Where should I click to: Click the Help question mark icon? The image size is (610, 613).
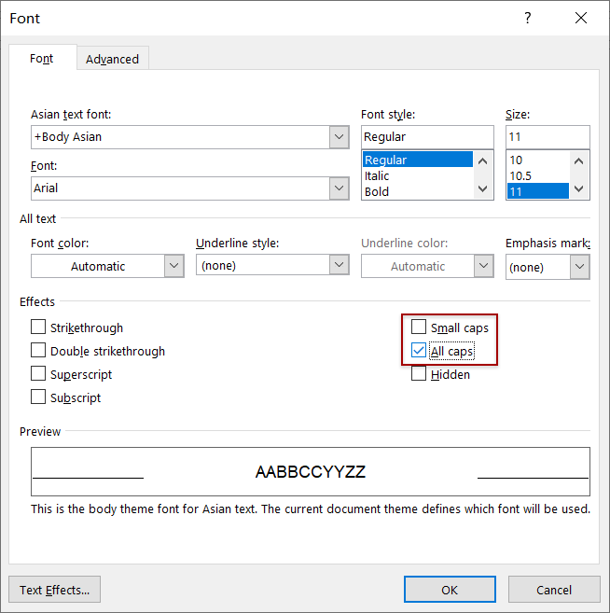pyautogui.click(x=528, y=19)
